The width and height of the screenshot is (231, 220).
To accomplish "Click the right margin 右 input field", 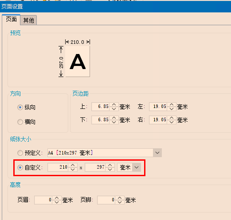I will [158, 120].
